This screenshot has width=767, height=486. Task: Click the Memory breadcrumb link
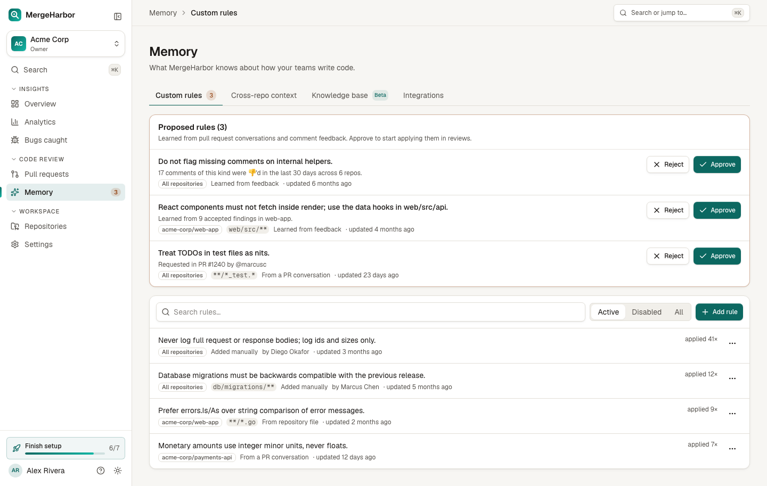[x=163, y=13]
